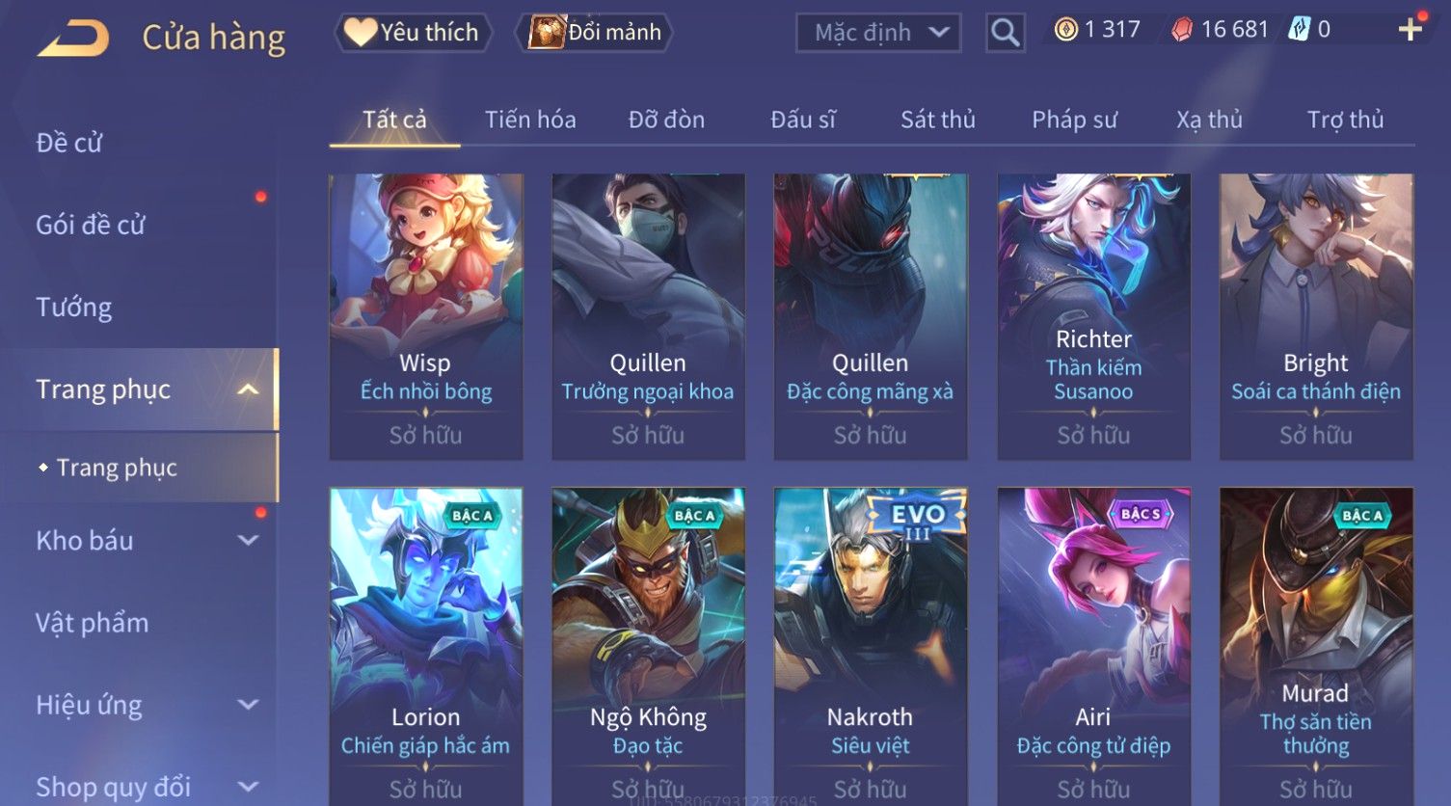Image resolution: width=1451 pixels, height=806 pixels.
Task: Select Nakroth Siêu việt EVO skin card
Action: pos(871,646)
